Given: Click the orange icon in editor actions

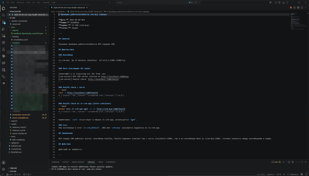Looking at the screenshot, I should click(290, 7).
